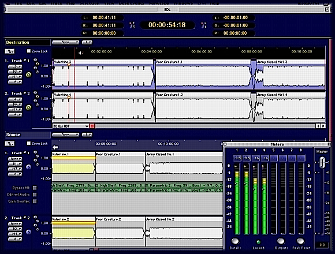Click the Meters window collapse box
Image resolution: width=335 pixels, height=254 pixels.
tap(329, 144)
